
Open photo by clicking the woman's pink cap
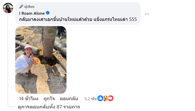click(x=28, y=47)
